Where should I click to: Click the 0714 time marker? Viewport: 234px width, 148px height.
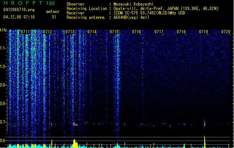(92, 32)
